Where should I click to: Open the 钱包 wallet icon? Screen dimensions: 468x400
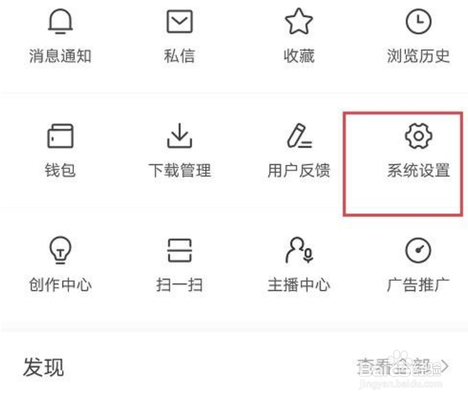point(60,136)
